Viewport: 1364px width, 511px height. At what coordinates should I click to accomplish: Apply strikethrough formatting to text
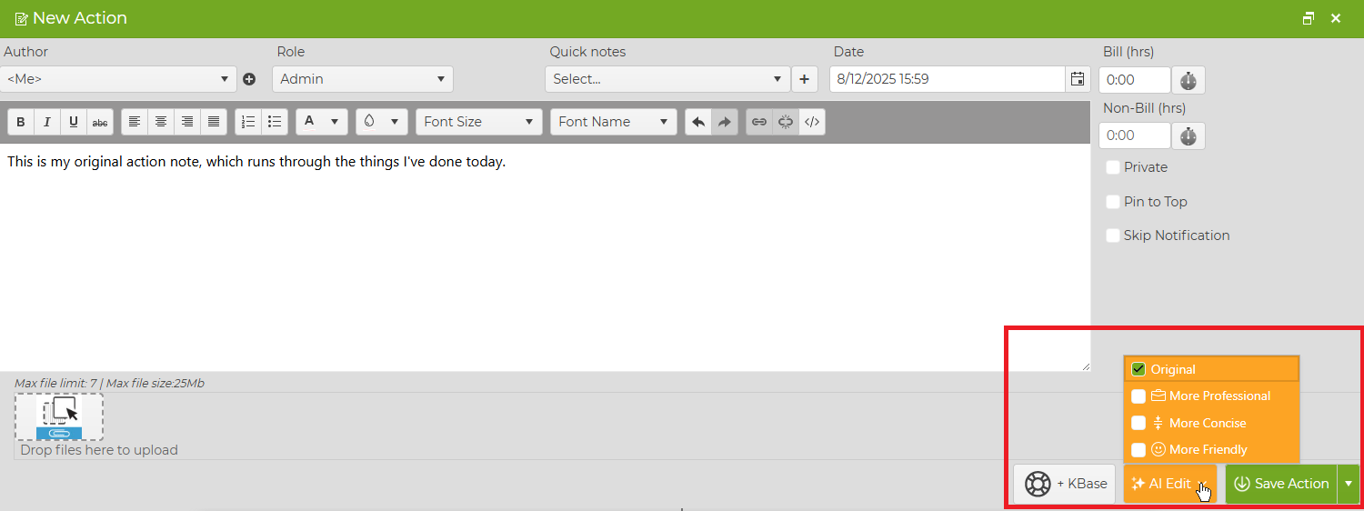click(100, 122)
